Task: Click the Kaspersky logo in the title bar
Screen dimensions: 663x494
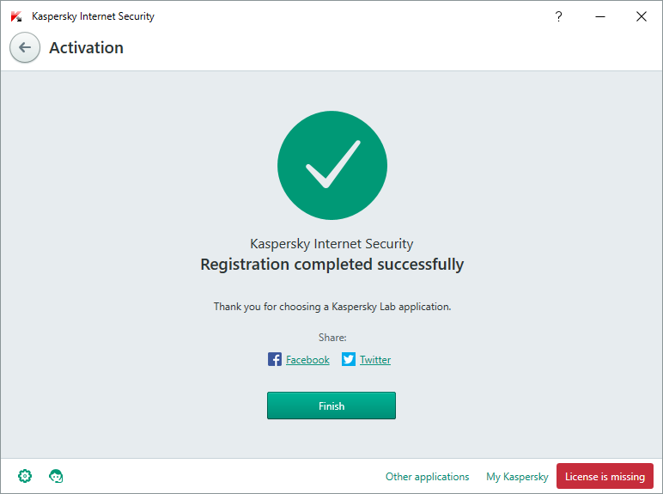Action: coord(16,16)
